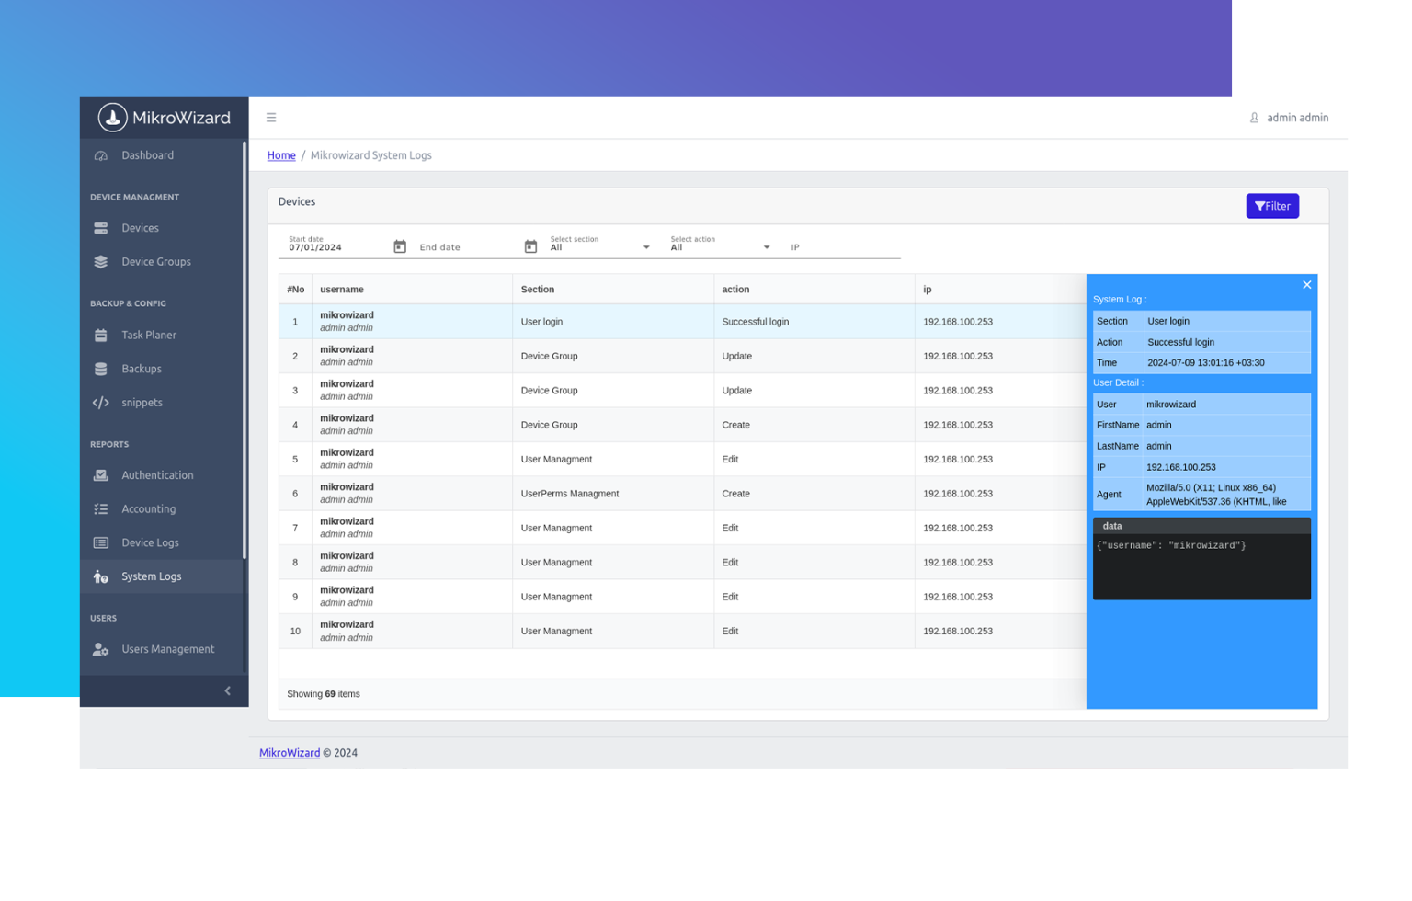The height and width of the screenshot is (901, 1412).
Task: Open the Select action dropdown
Action: tap(766, 245)
